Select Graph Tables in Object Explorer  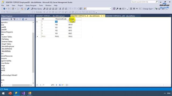tap(6, 44)
